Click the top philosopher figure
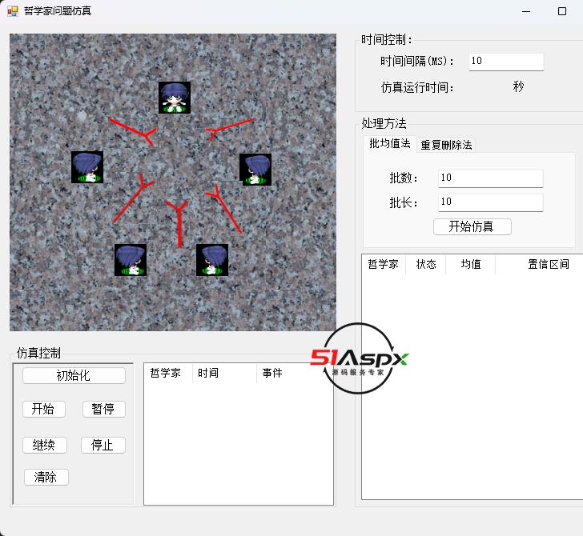Screen dimensions: 583x536 coord(175,98)
